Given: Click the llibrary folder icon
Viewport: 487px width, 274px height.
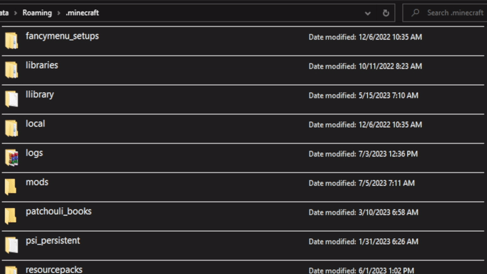Looking at the screenshot, I should coord(11,99).
